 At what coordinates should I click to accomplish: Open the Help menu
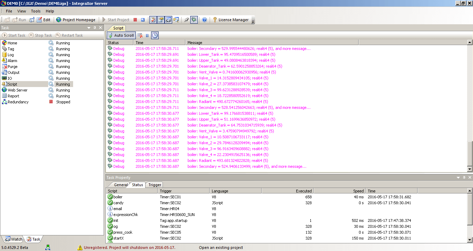(x=50, y=11)
